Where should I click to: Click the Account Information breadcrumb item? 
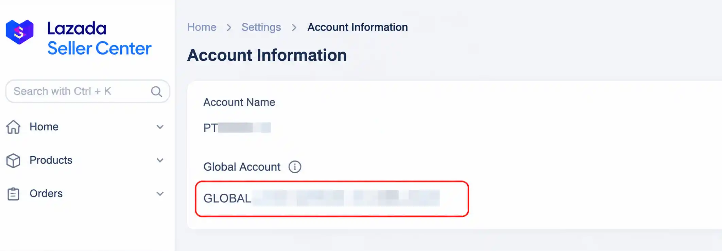(x=357, y=27)
